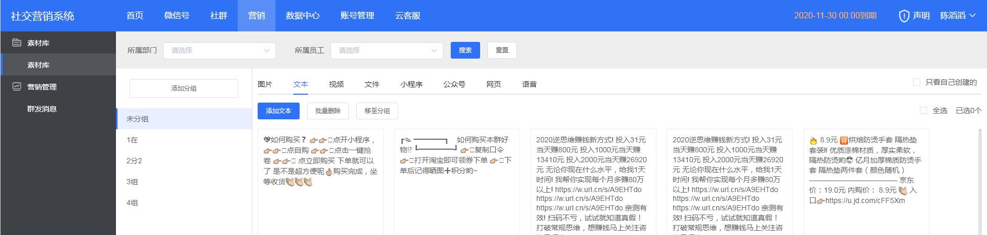Switch to the 视频 tab
Screen dimensions: 987x235
336,84
